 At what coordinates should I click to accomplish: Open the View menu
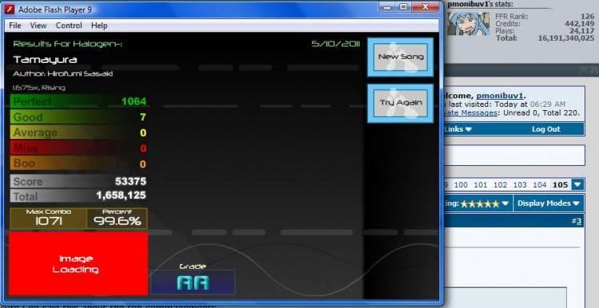(x=38, y=26)
